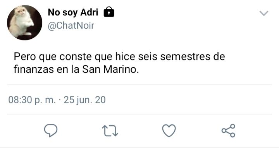Screen dimensions: 279x149
Task: Click the words 'San Marino' in the tweet
Action: coord(110,69)
